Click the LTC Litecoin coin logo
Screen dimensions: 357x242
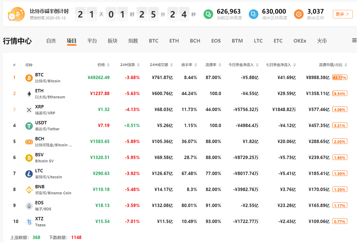click(29, 174)
